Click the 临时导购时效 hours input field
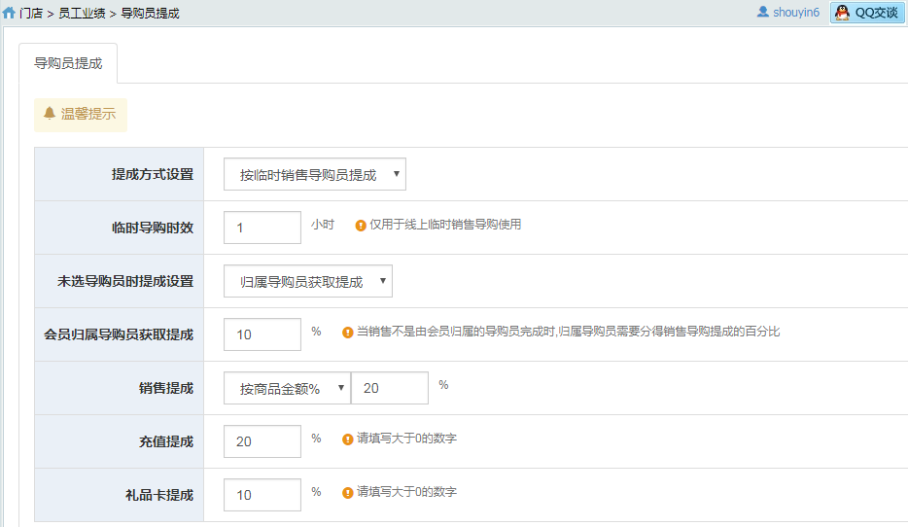Image resolution: width=908 pixels, height=527 pixels. (262, 228)
